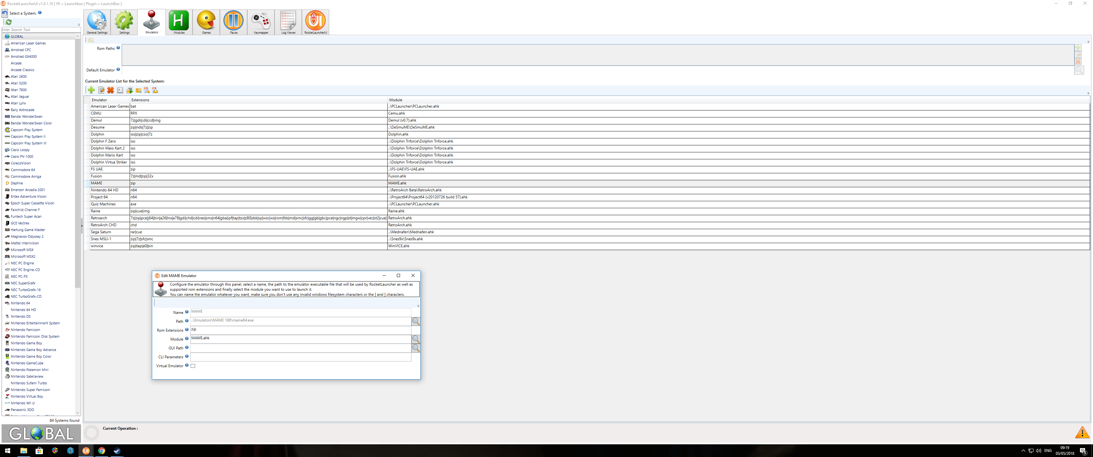Open the RocketLauncherUI tab
The width and height of the screenshot is (1093, 457).
click(315, 23)
